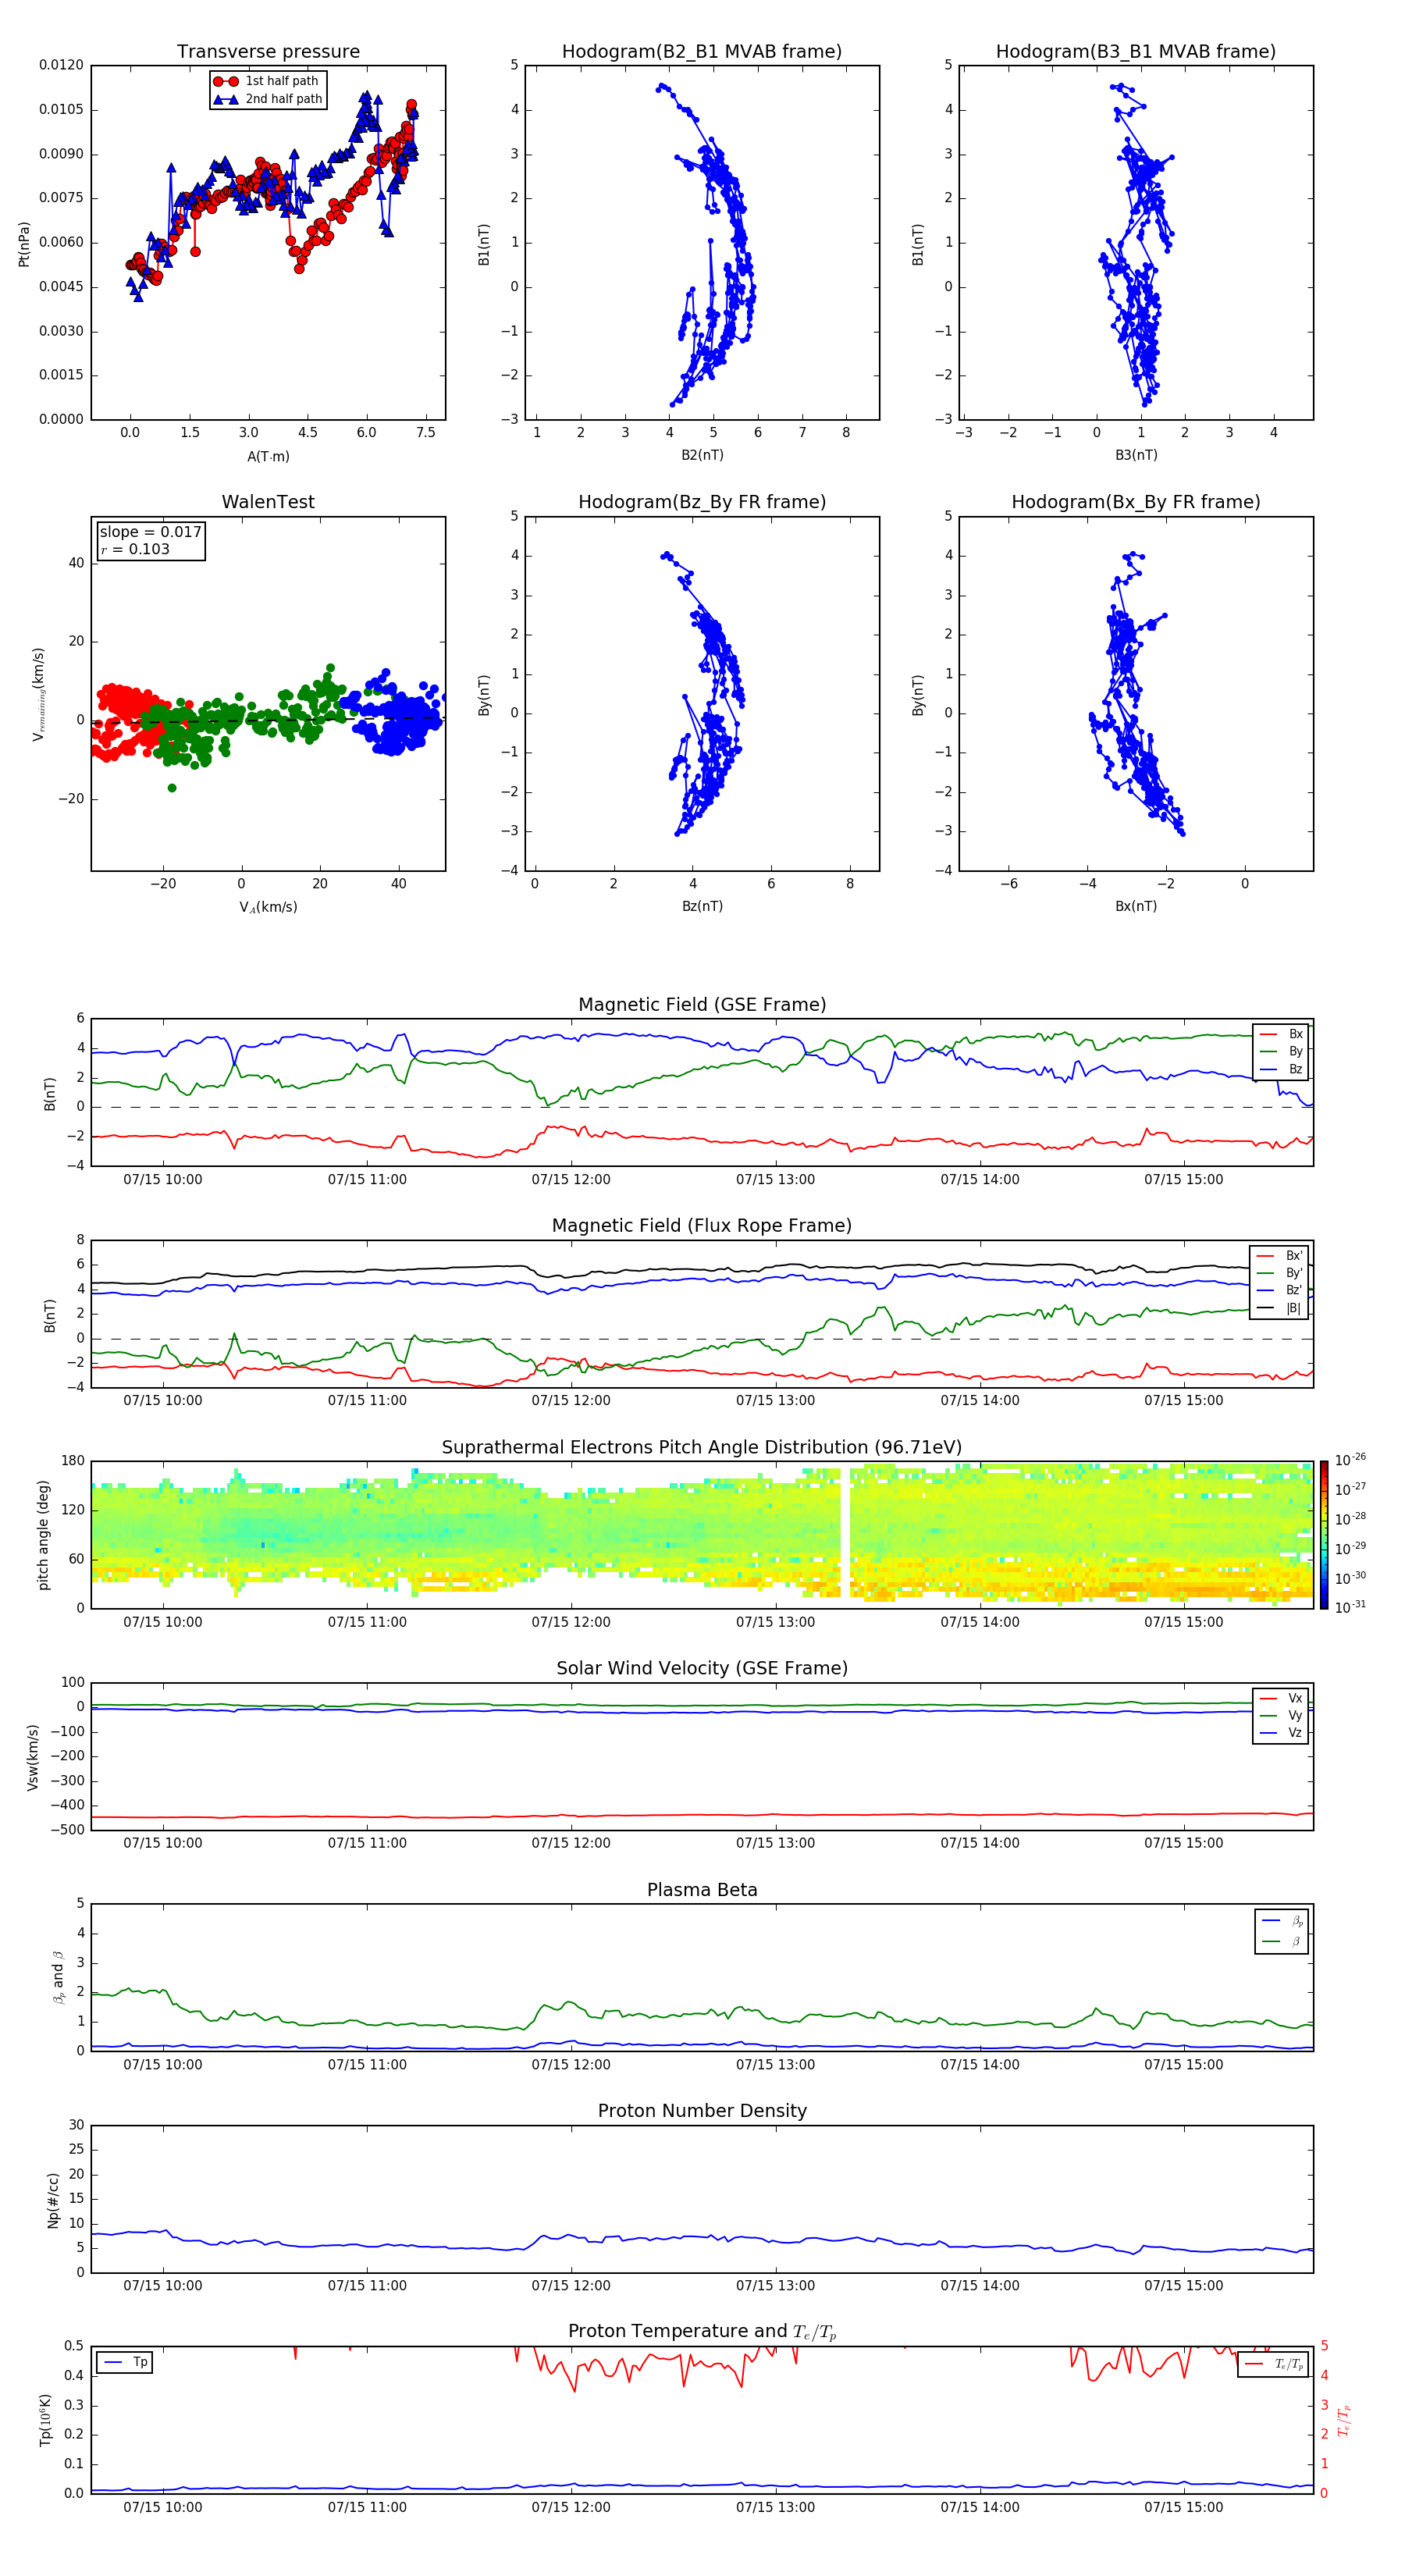Click "07/15 12:00" tick under Proton Temperature plot

tap(571, 2507)
